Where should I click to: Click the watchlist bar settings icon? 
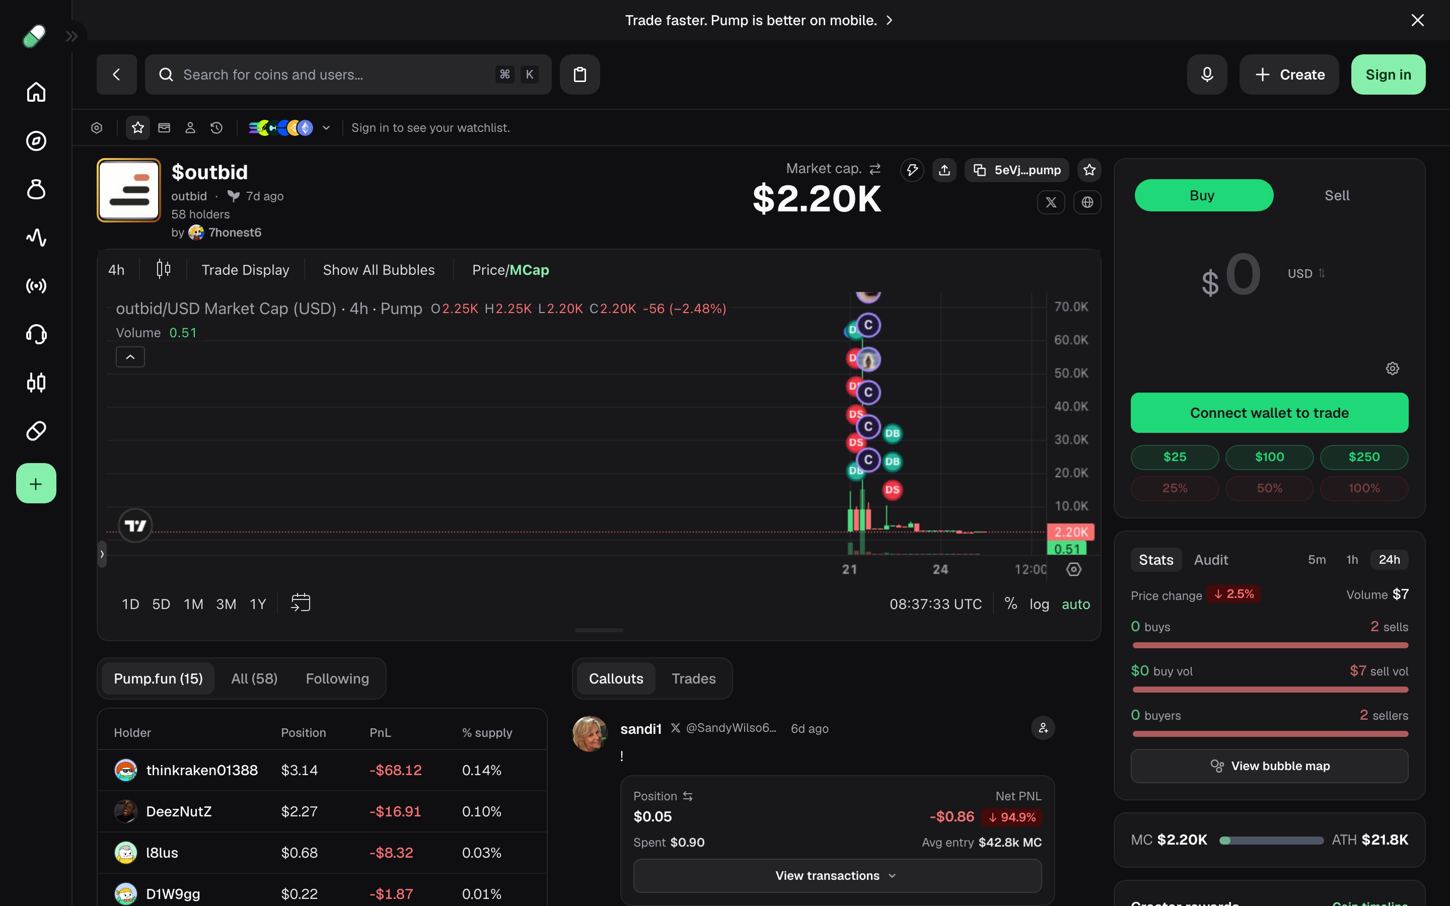point(97,128)
